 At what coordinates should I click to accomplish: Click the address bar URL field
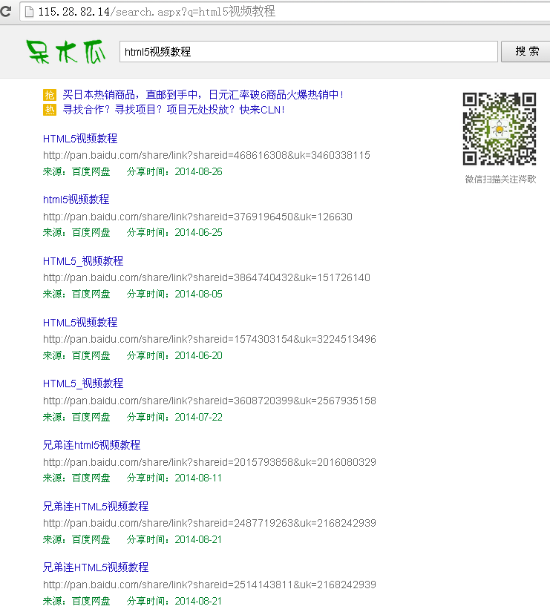(285, 12)
